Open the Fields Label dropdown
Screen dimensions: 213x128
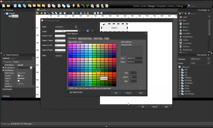pos(209,63)
